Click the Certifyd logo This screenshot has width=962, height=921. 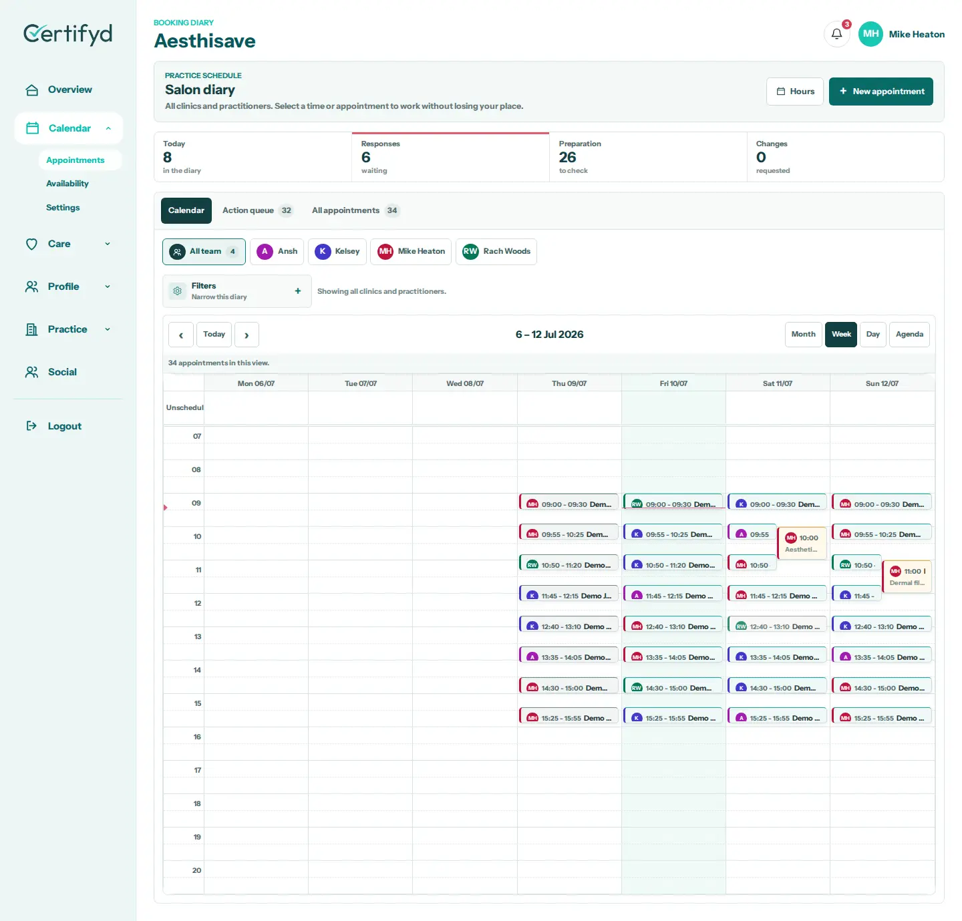pos(68,33)
